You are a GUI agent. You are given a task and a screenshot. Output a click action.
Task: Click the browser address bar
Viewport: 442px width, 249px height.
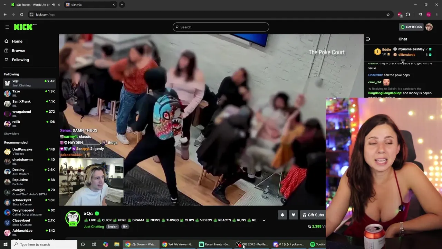pos(207,15)
